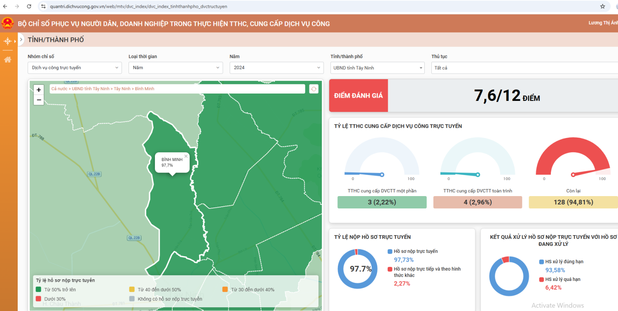
Task: Reset map with the refresh icon
Action: pos(314,89)
